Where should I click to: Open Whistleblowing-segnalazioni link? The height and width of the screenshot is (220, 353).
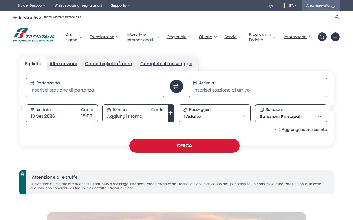click(x=78, y=5)
